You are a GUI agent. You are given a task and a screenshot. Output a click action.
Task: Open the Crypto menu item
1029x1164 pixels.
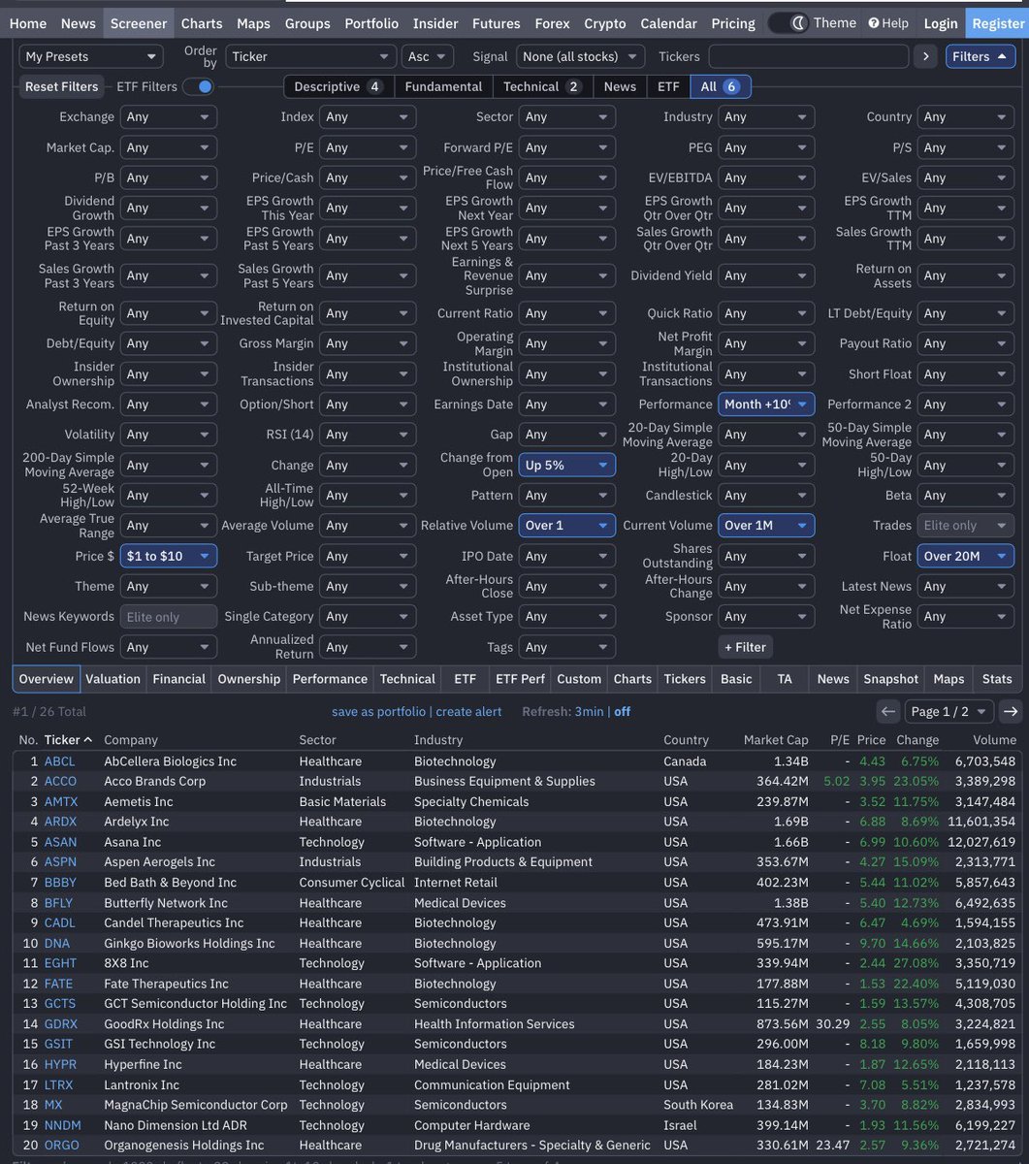(x=605, y=23)
